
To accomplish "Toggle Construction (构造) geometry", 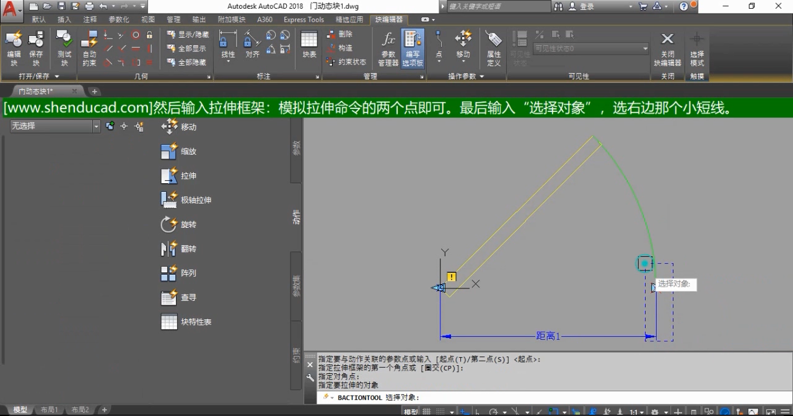I will point(340,48).
